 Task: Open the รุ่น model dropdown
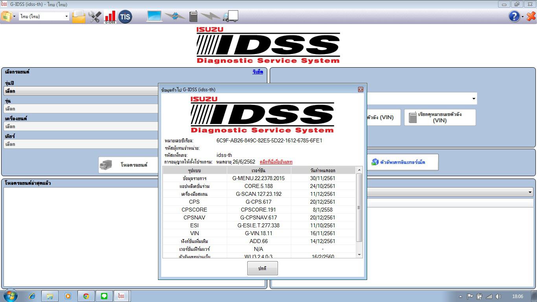coord(81,109)
